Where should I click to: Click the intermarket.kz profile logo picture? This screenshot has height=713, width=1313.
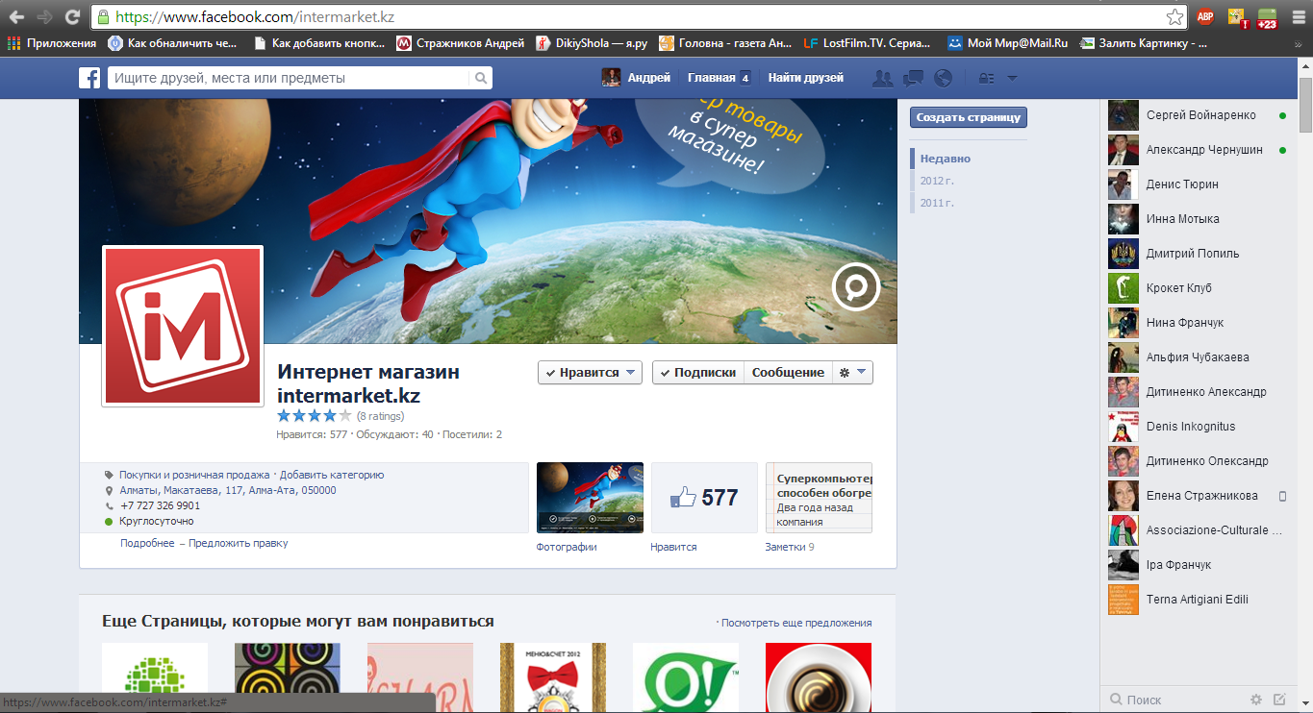pos(183,326)
